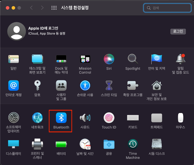
Task: Open the 일반 (General) preferences
Action: (x=14, y=59)
